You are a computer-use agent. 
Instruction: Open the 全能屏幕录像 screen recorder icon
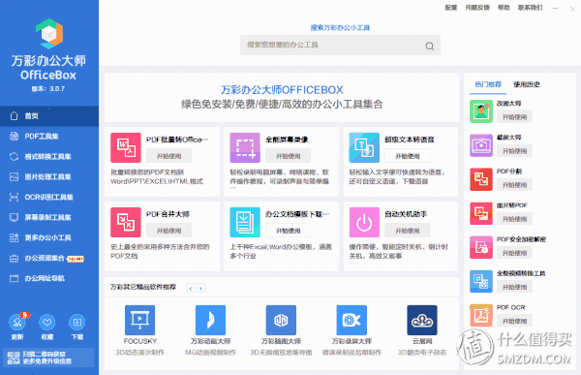(x=245, y=147)
